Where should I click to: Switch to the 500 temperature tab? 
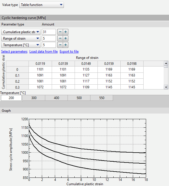point(79,98)
